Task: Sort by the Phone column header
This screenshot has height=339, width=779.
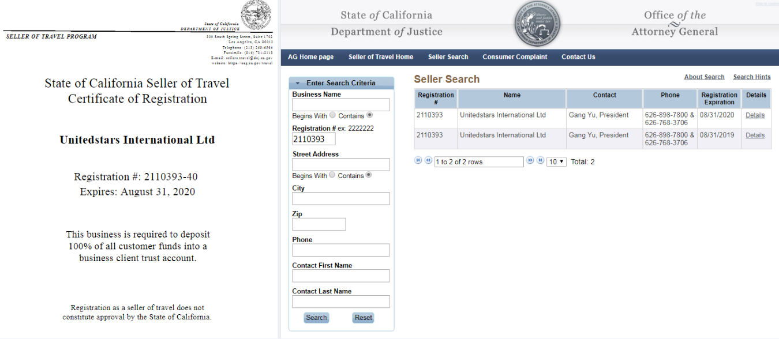Action: pyautogui.click(x=670, y=99)
